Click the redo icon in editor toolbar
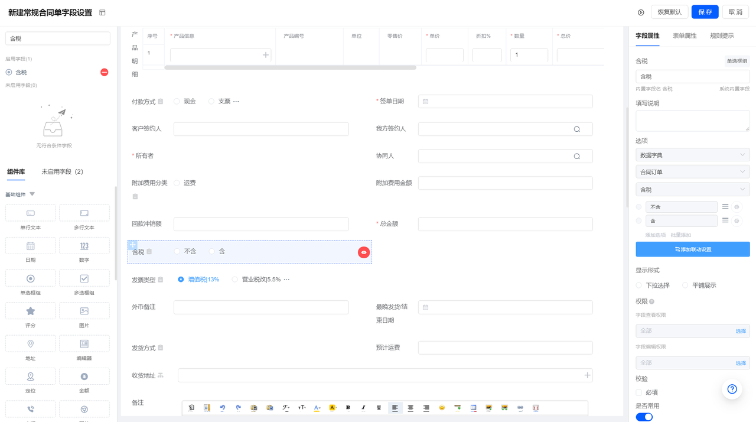 click(238, 408)
